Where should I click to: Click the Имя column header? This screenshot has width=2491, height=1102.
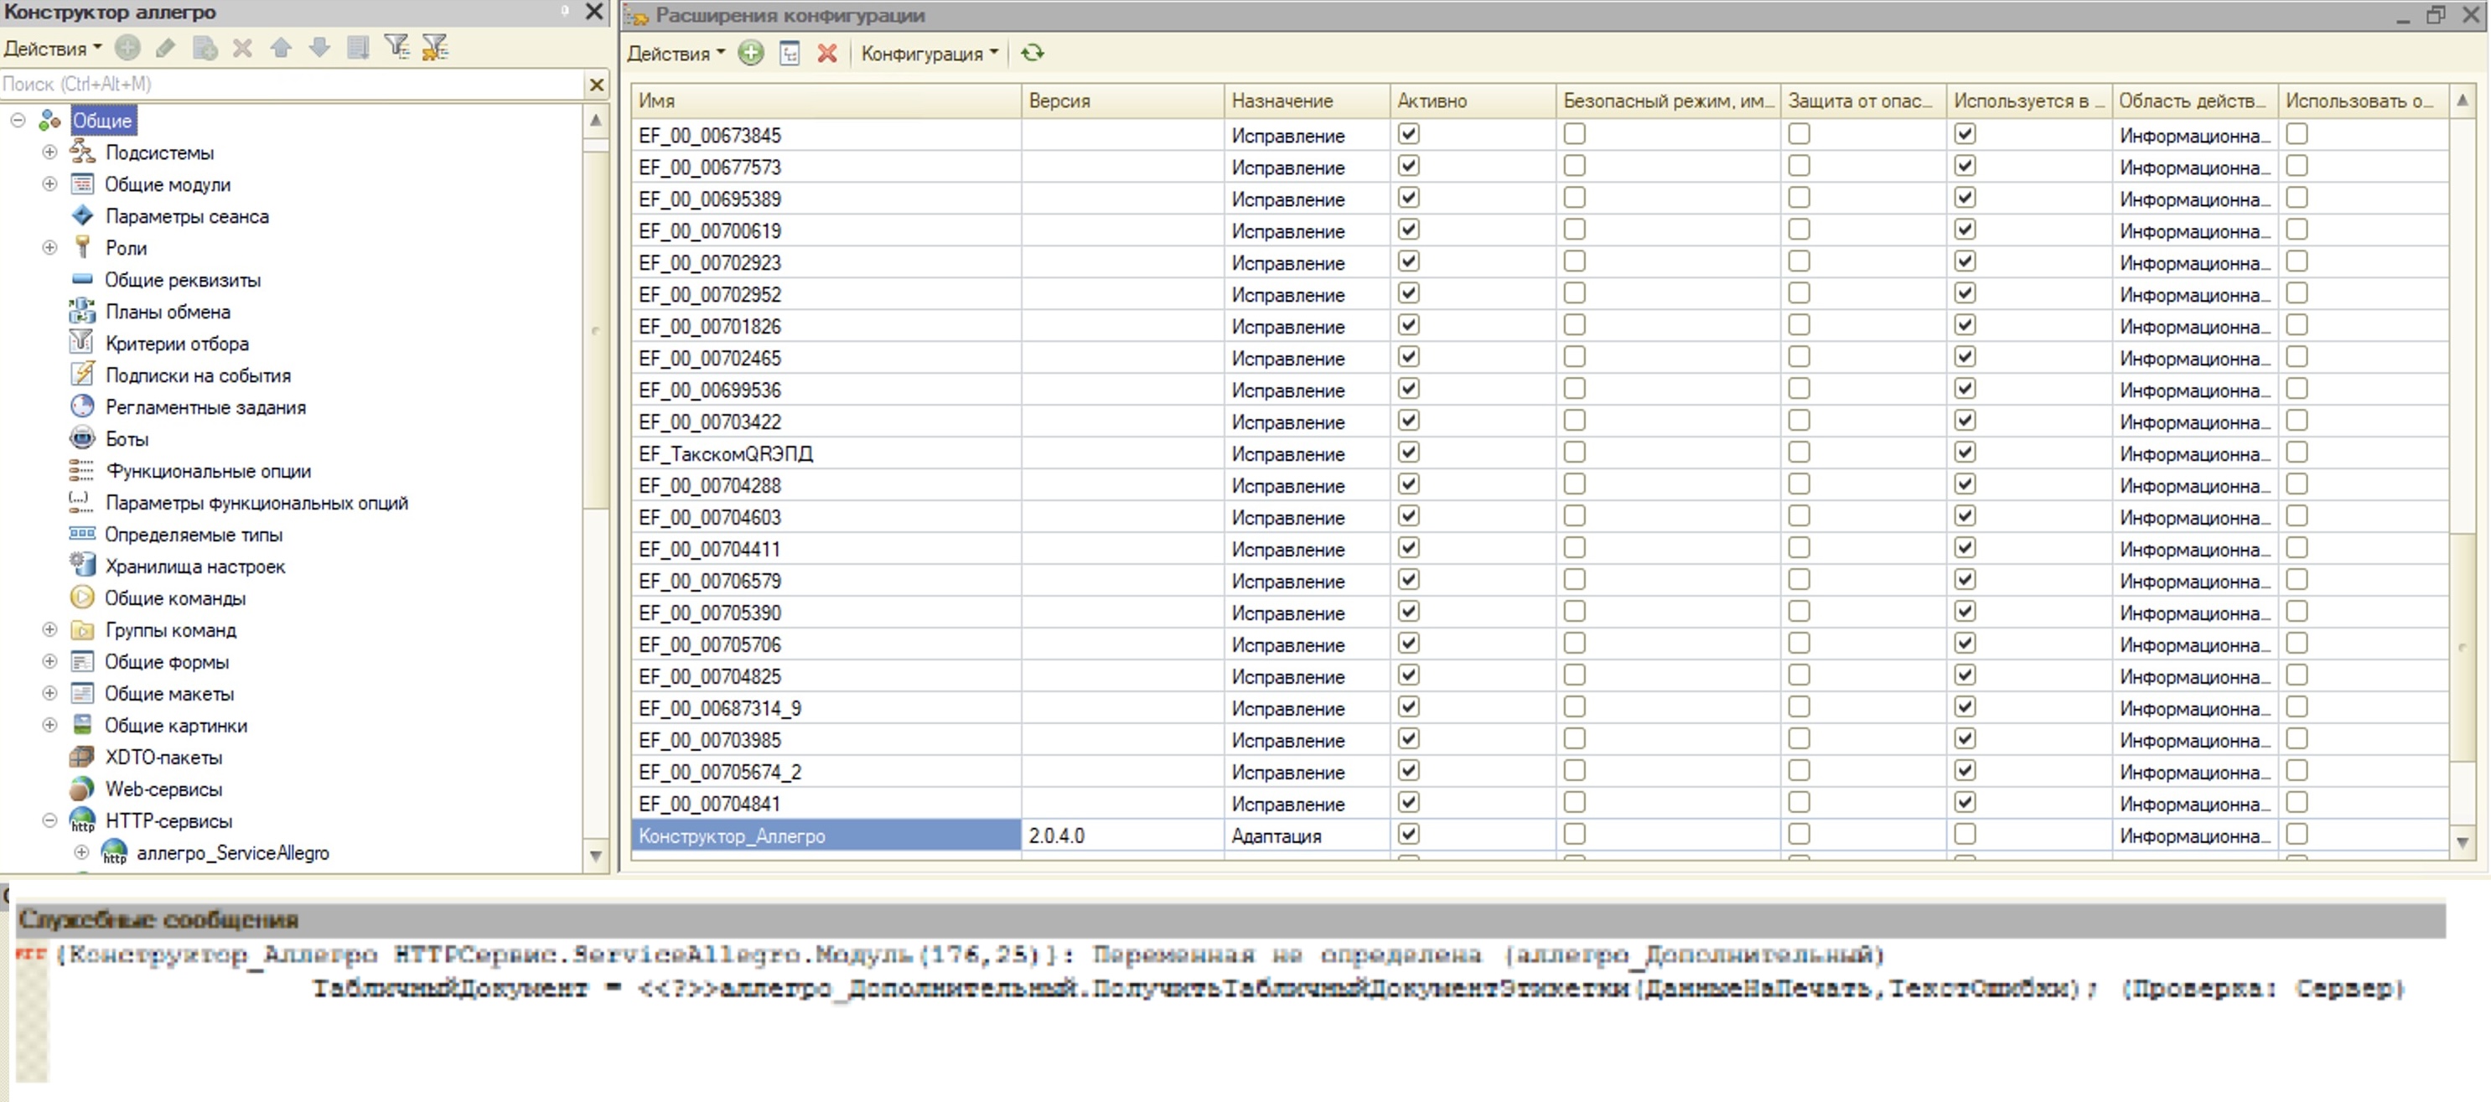[x=826, y=101]
